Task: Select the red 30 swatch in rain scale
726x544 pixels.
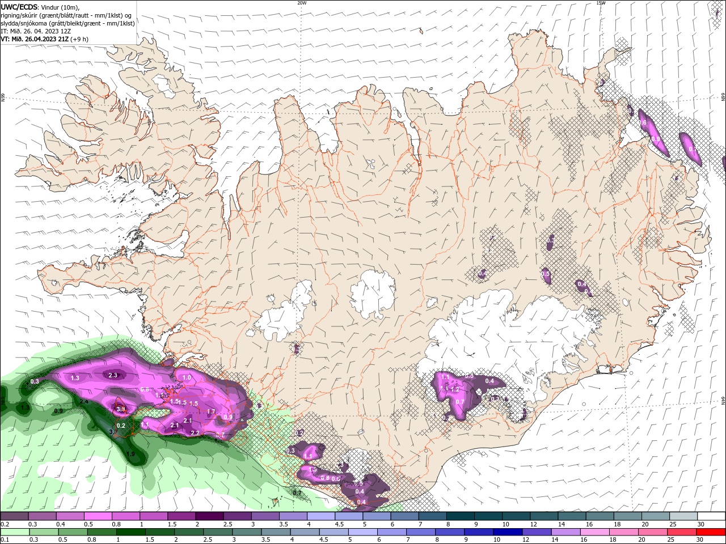Action: (x=710, y=532)
